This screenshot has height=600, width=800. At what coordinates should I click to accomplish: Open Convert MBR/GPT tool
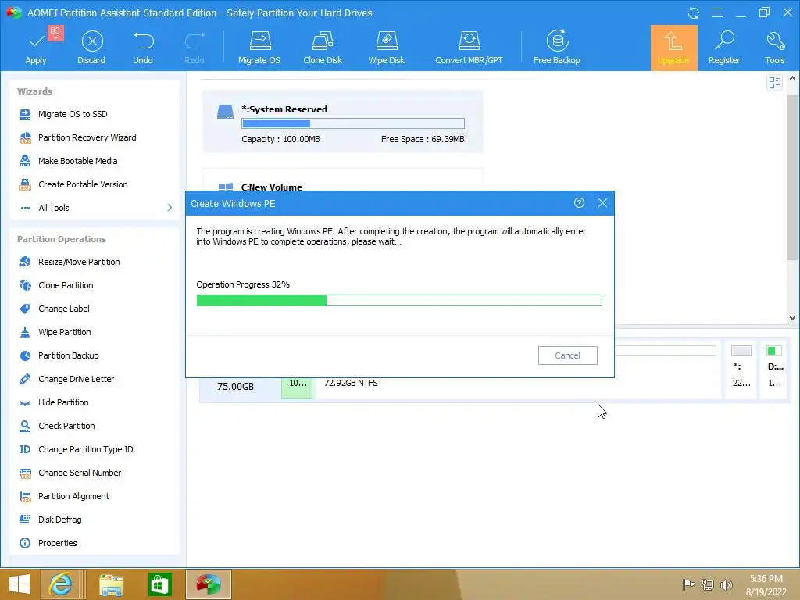click(x=469, y=48)
